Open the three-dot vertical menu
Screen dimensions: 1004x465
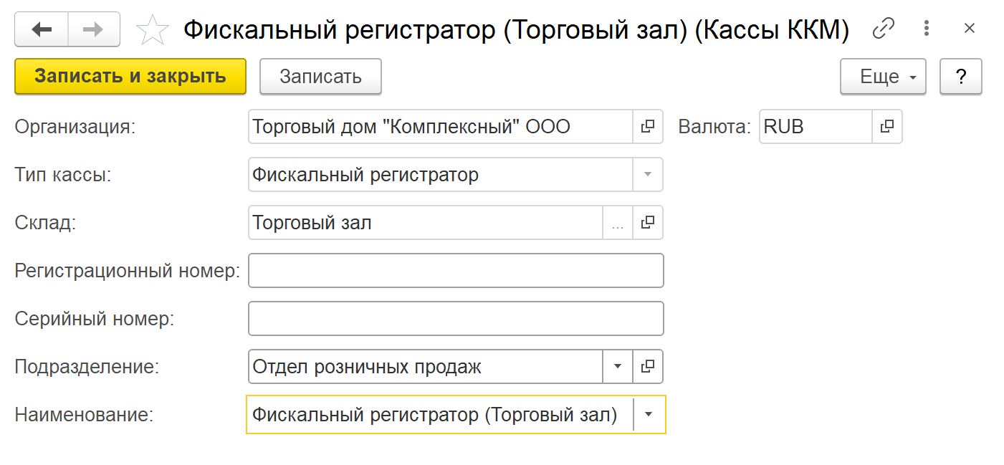pos(927,29)
